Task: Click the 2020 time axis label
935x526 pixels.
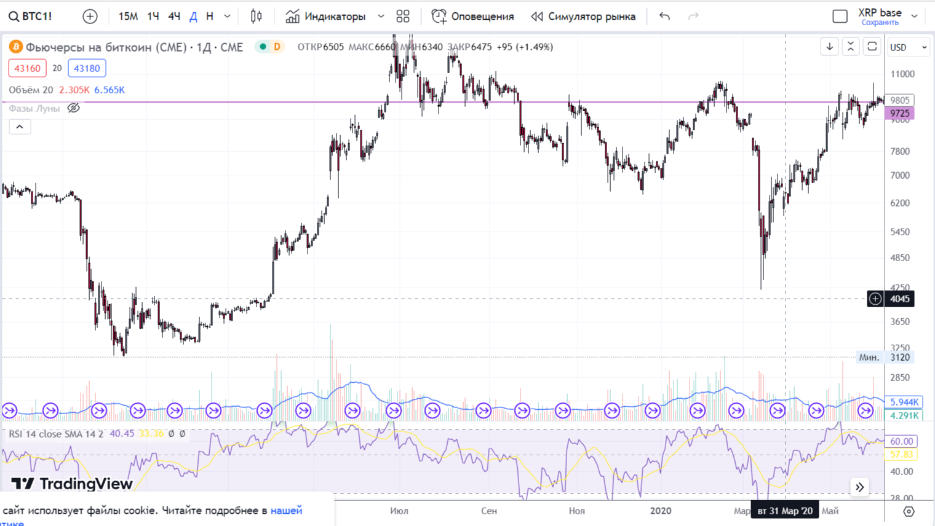Action: click(661, 511)
